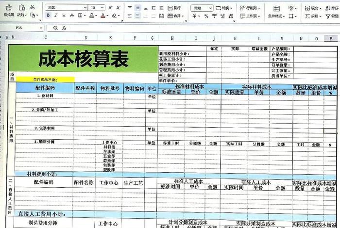Screen dimensions: 340x228
Task: Click the thousands separator icon
Action: pyautogui.click(x=215, y=16)
